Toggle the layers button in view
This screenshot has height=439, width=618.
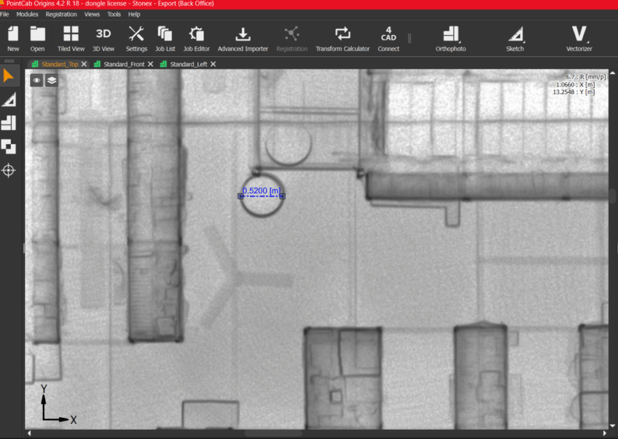click(x=52, y=80)
